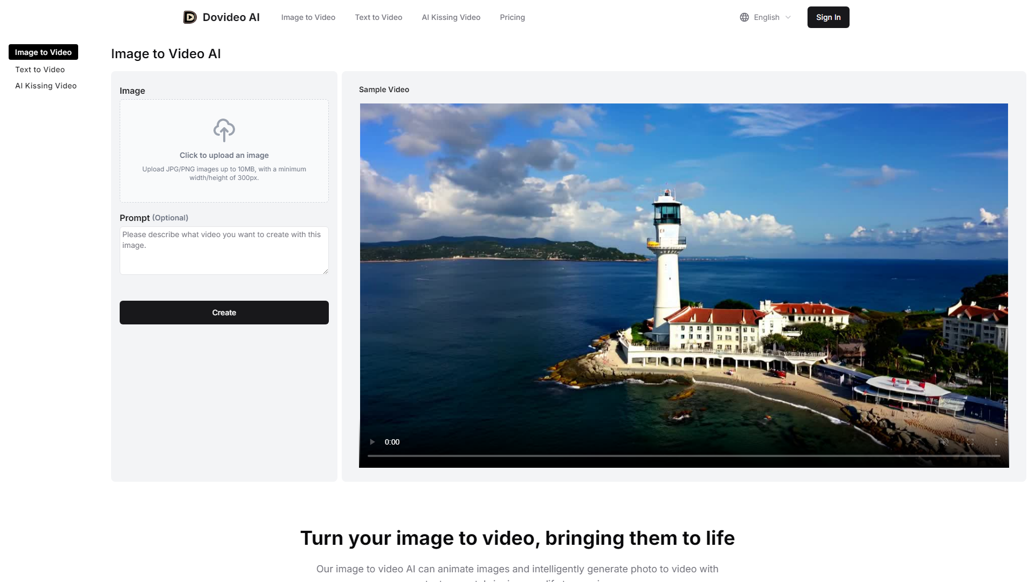This screenshot has width=1035, height=582.
Task: Select the English language dropdown
Action: 767,17
